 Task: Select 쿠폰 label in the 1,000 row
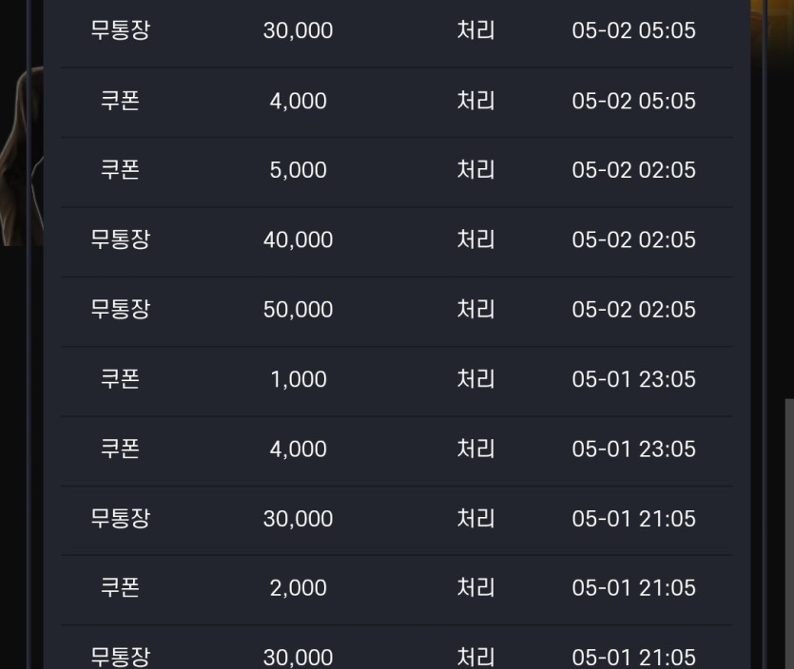click(120, 379)
